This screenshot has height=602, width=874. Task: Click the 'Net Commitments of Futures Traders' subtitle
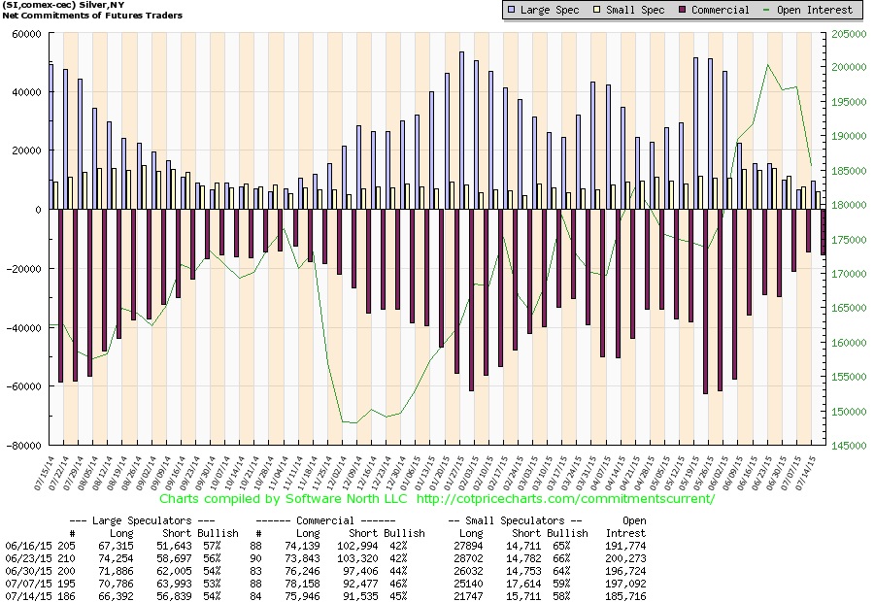tap(92, 16)
